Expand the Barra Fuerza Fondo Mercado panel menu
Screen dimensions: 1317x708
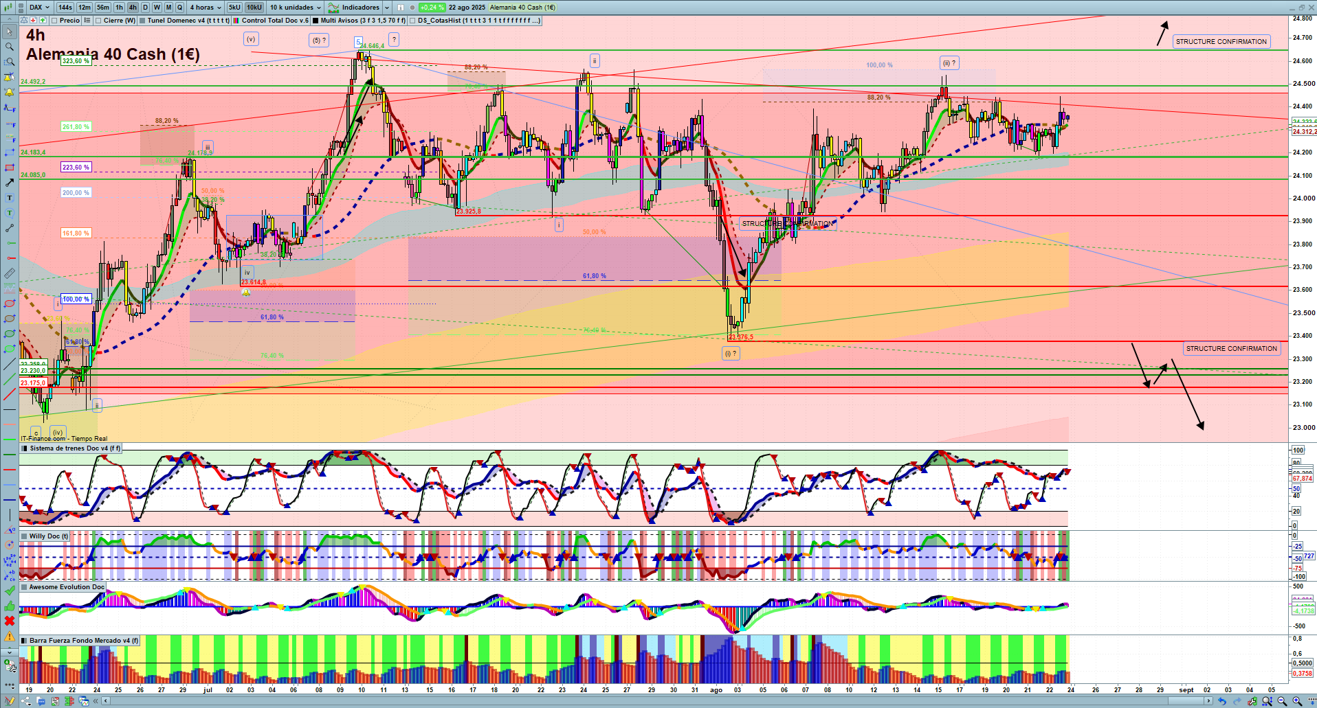point(24,641)
